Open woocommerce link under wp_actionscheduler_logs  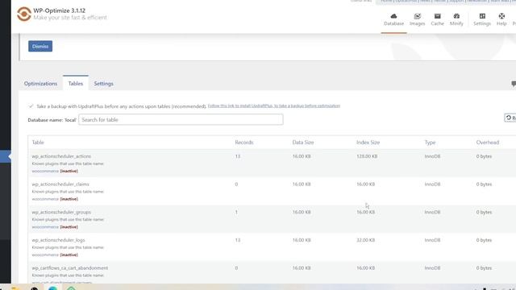pos(45,255)
